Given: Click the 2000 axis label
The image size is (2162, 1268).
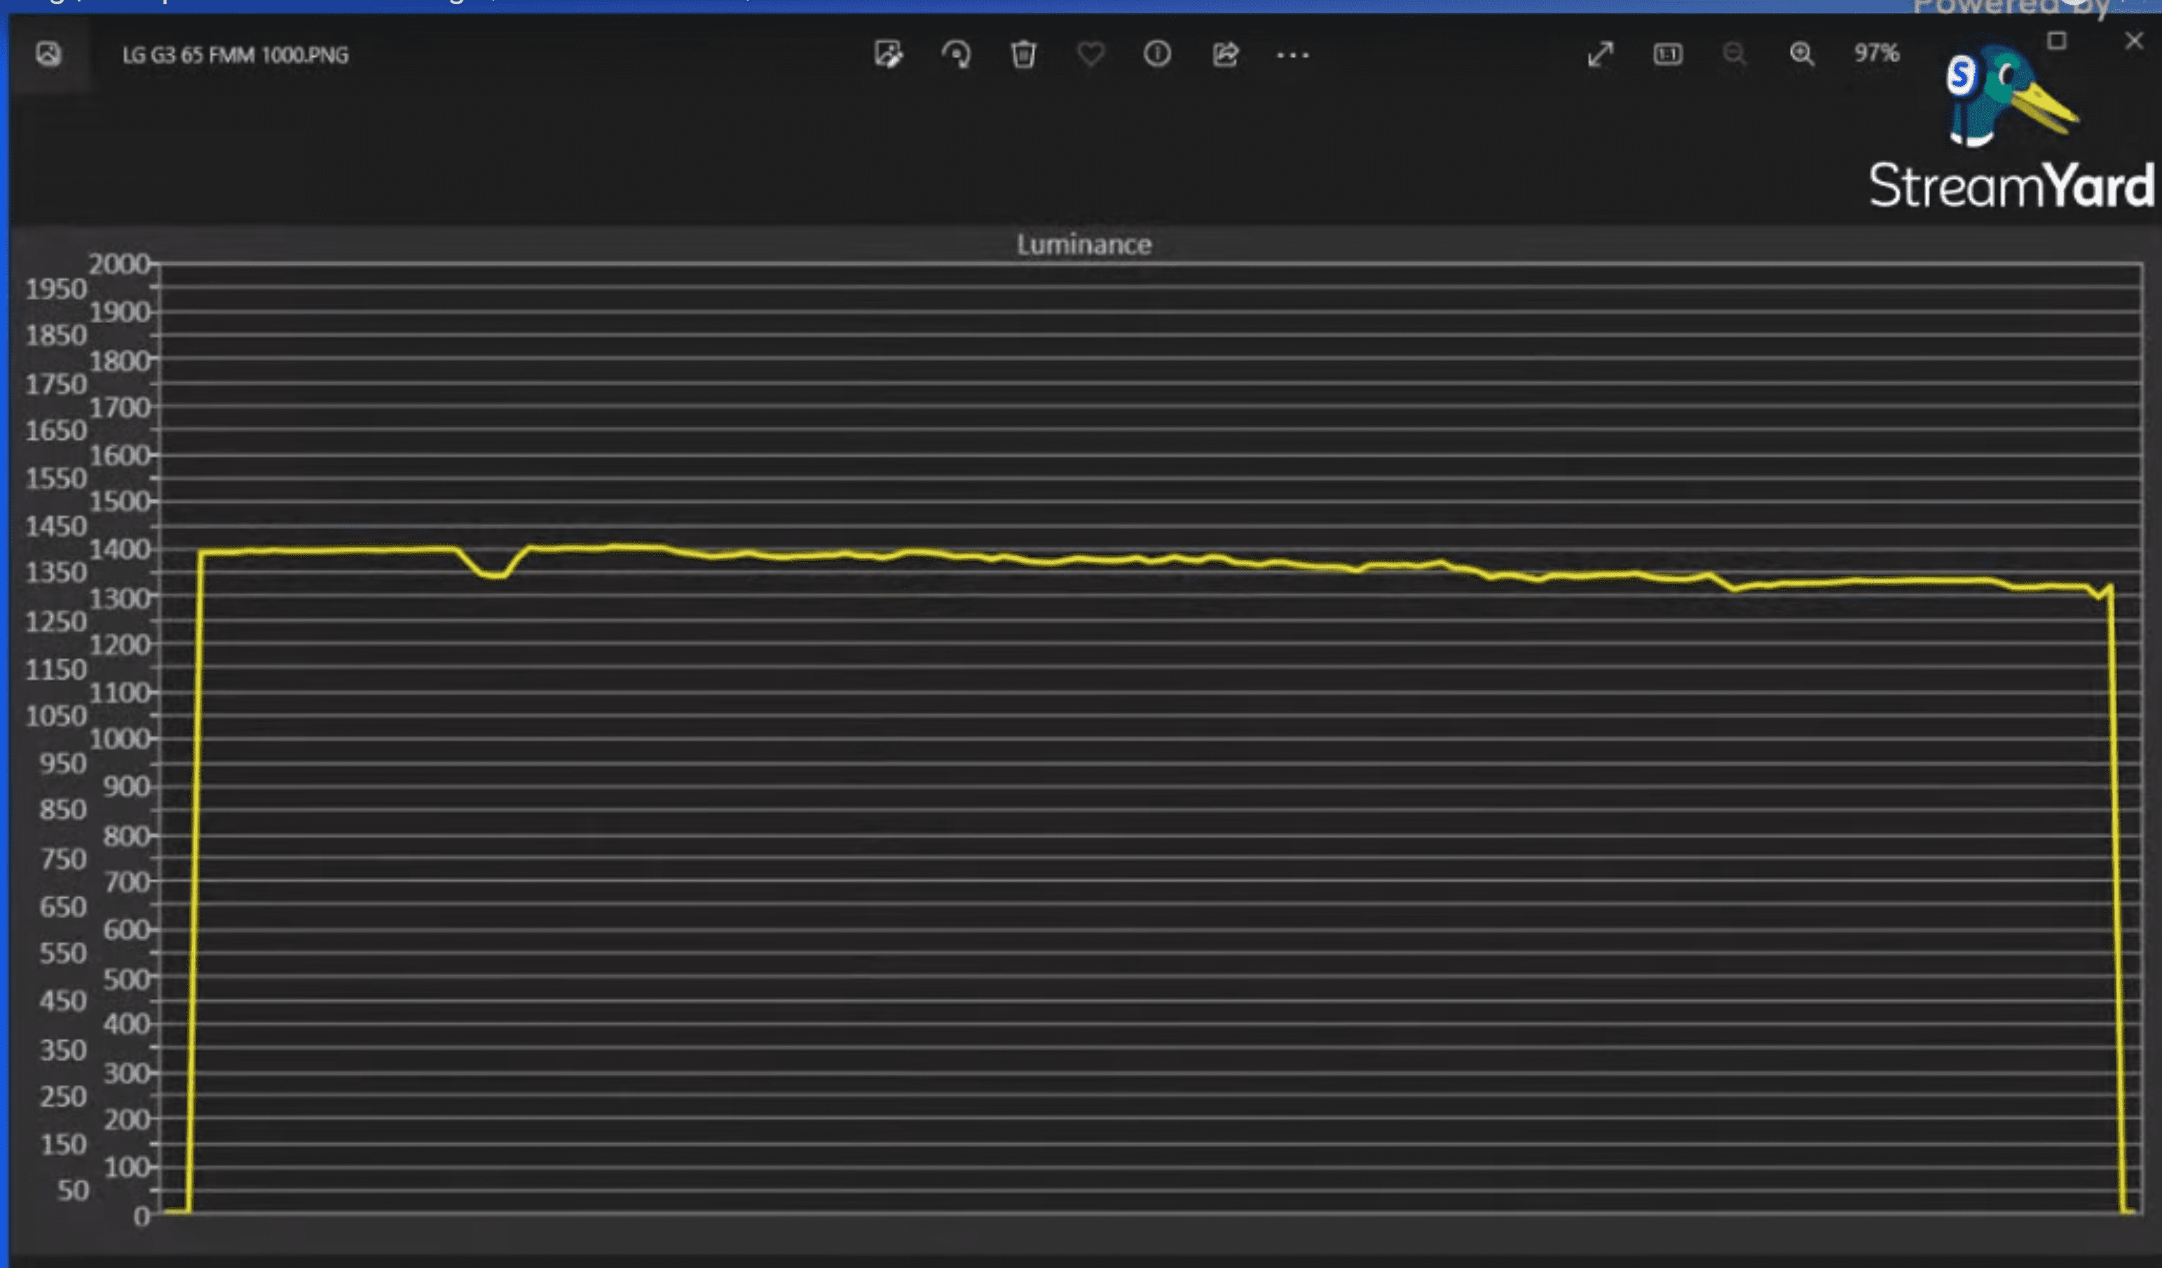Looking at the screenshot, I should pyautogui.click(x=119, y=264).
